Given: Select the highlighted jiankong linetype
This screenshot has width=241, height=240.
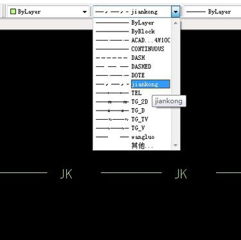Looking at the screenshot, I should coord(132,84).
